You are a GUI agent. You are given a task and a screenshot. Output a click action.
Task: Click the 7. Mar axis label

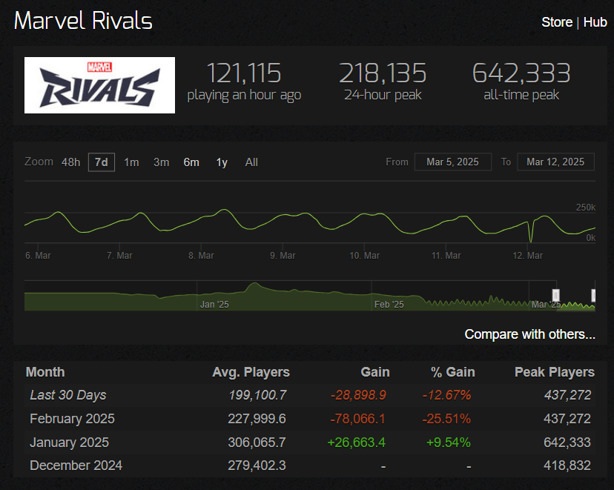(x=119, y=256)
